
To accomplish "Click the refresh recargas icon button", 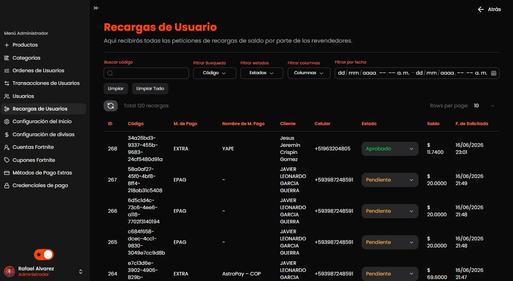I will coord(111,106).
